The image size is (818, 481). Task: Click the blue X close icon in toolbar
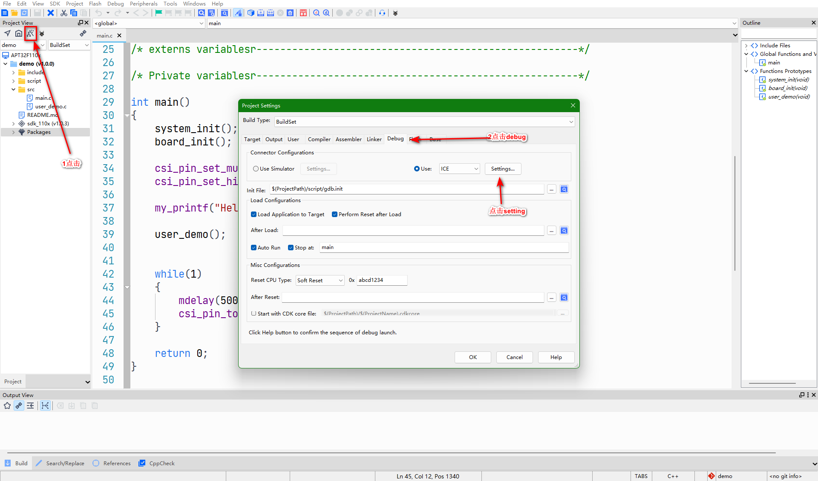pos(51,13)
